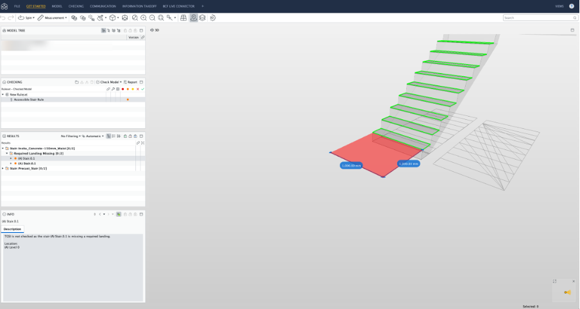This screenshot has height=309, width=580.
Task: Click the help question mark icon
Action: click(x=572, y=6)
